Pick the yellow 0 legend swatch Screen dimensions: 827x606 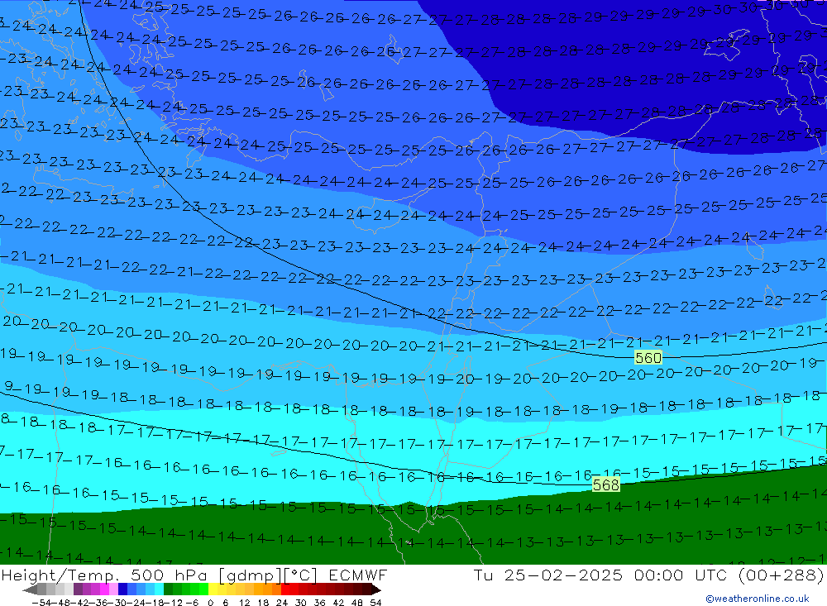point(213,589)
